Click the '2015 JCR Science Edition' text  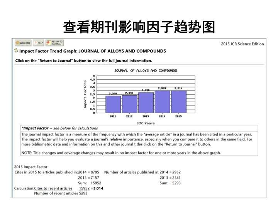click(242, 44)
